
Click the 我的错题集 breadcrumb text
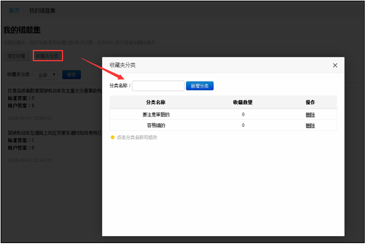(x=42, y=11)
